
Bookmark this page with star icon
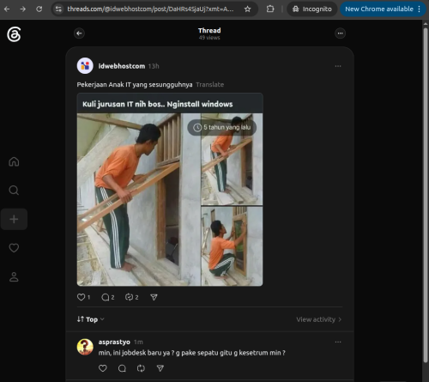pos(248,9)
